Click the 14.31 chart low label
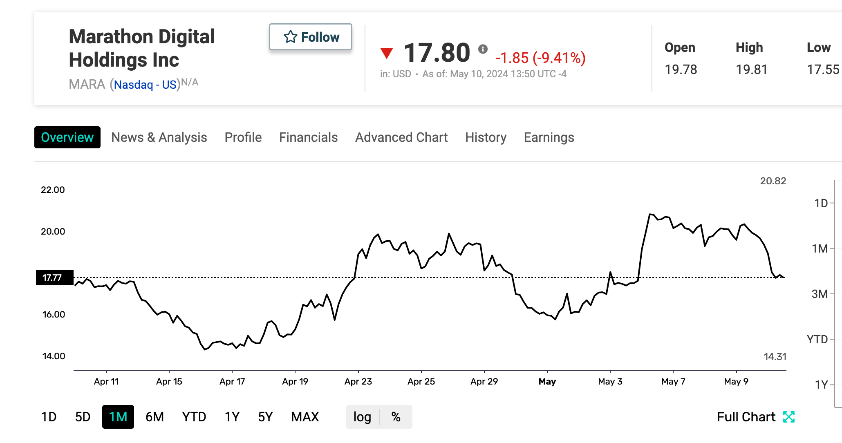Screen dimensions: 842x443 775,357
